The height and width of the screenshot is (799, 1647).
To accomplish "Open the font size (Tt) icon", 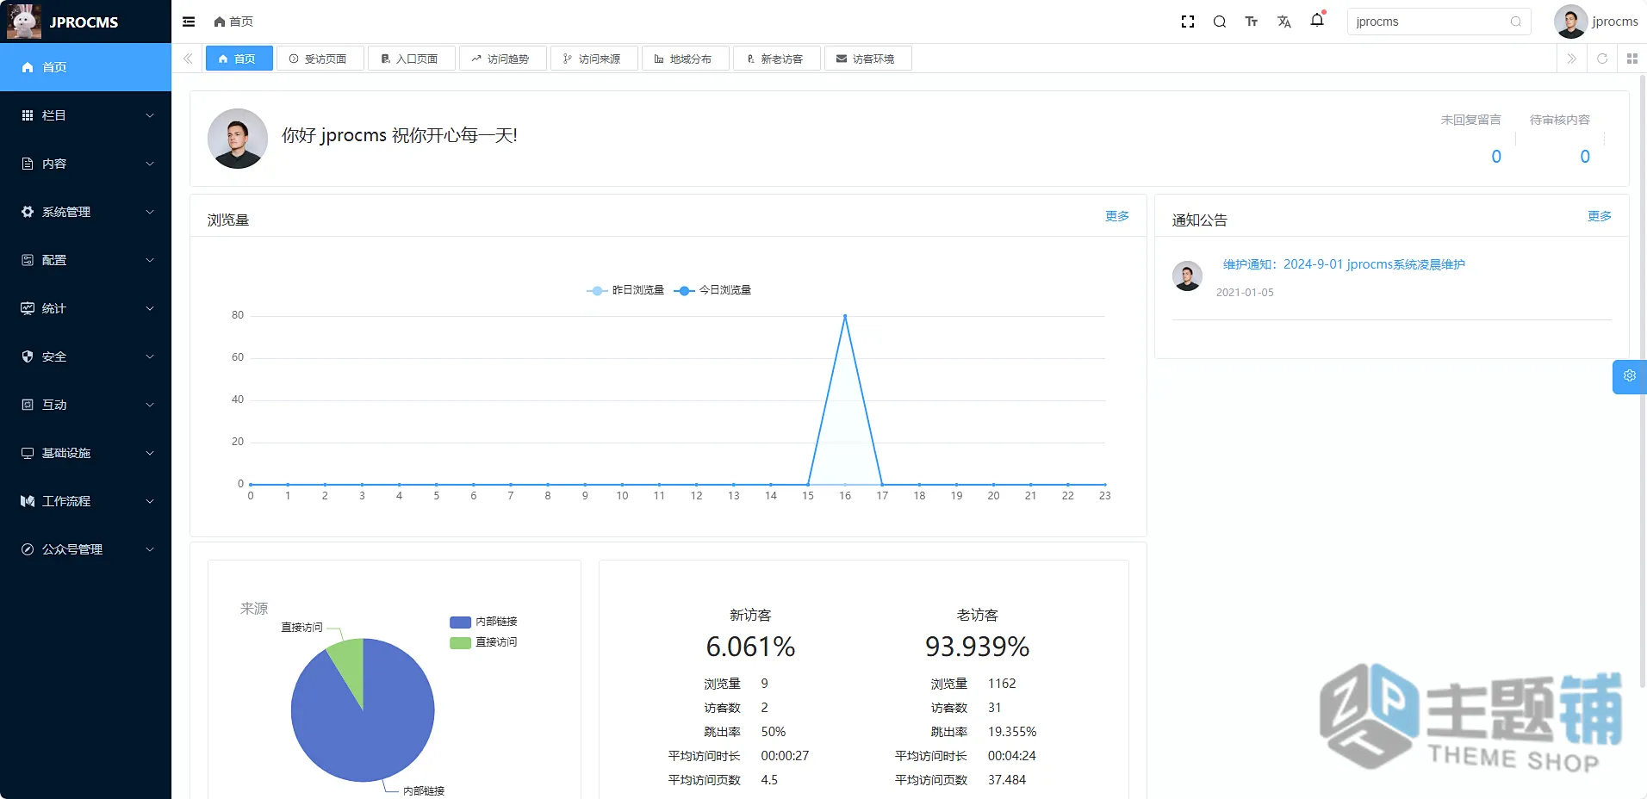I will pos(1252,22).
